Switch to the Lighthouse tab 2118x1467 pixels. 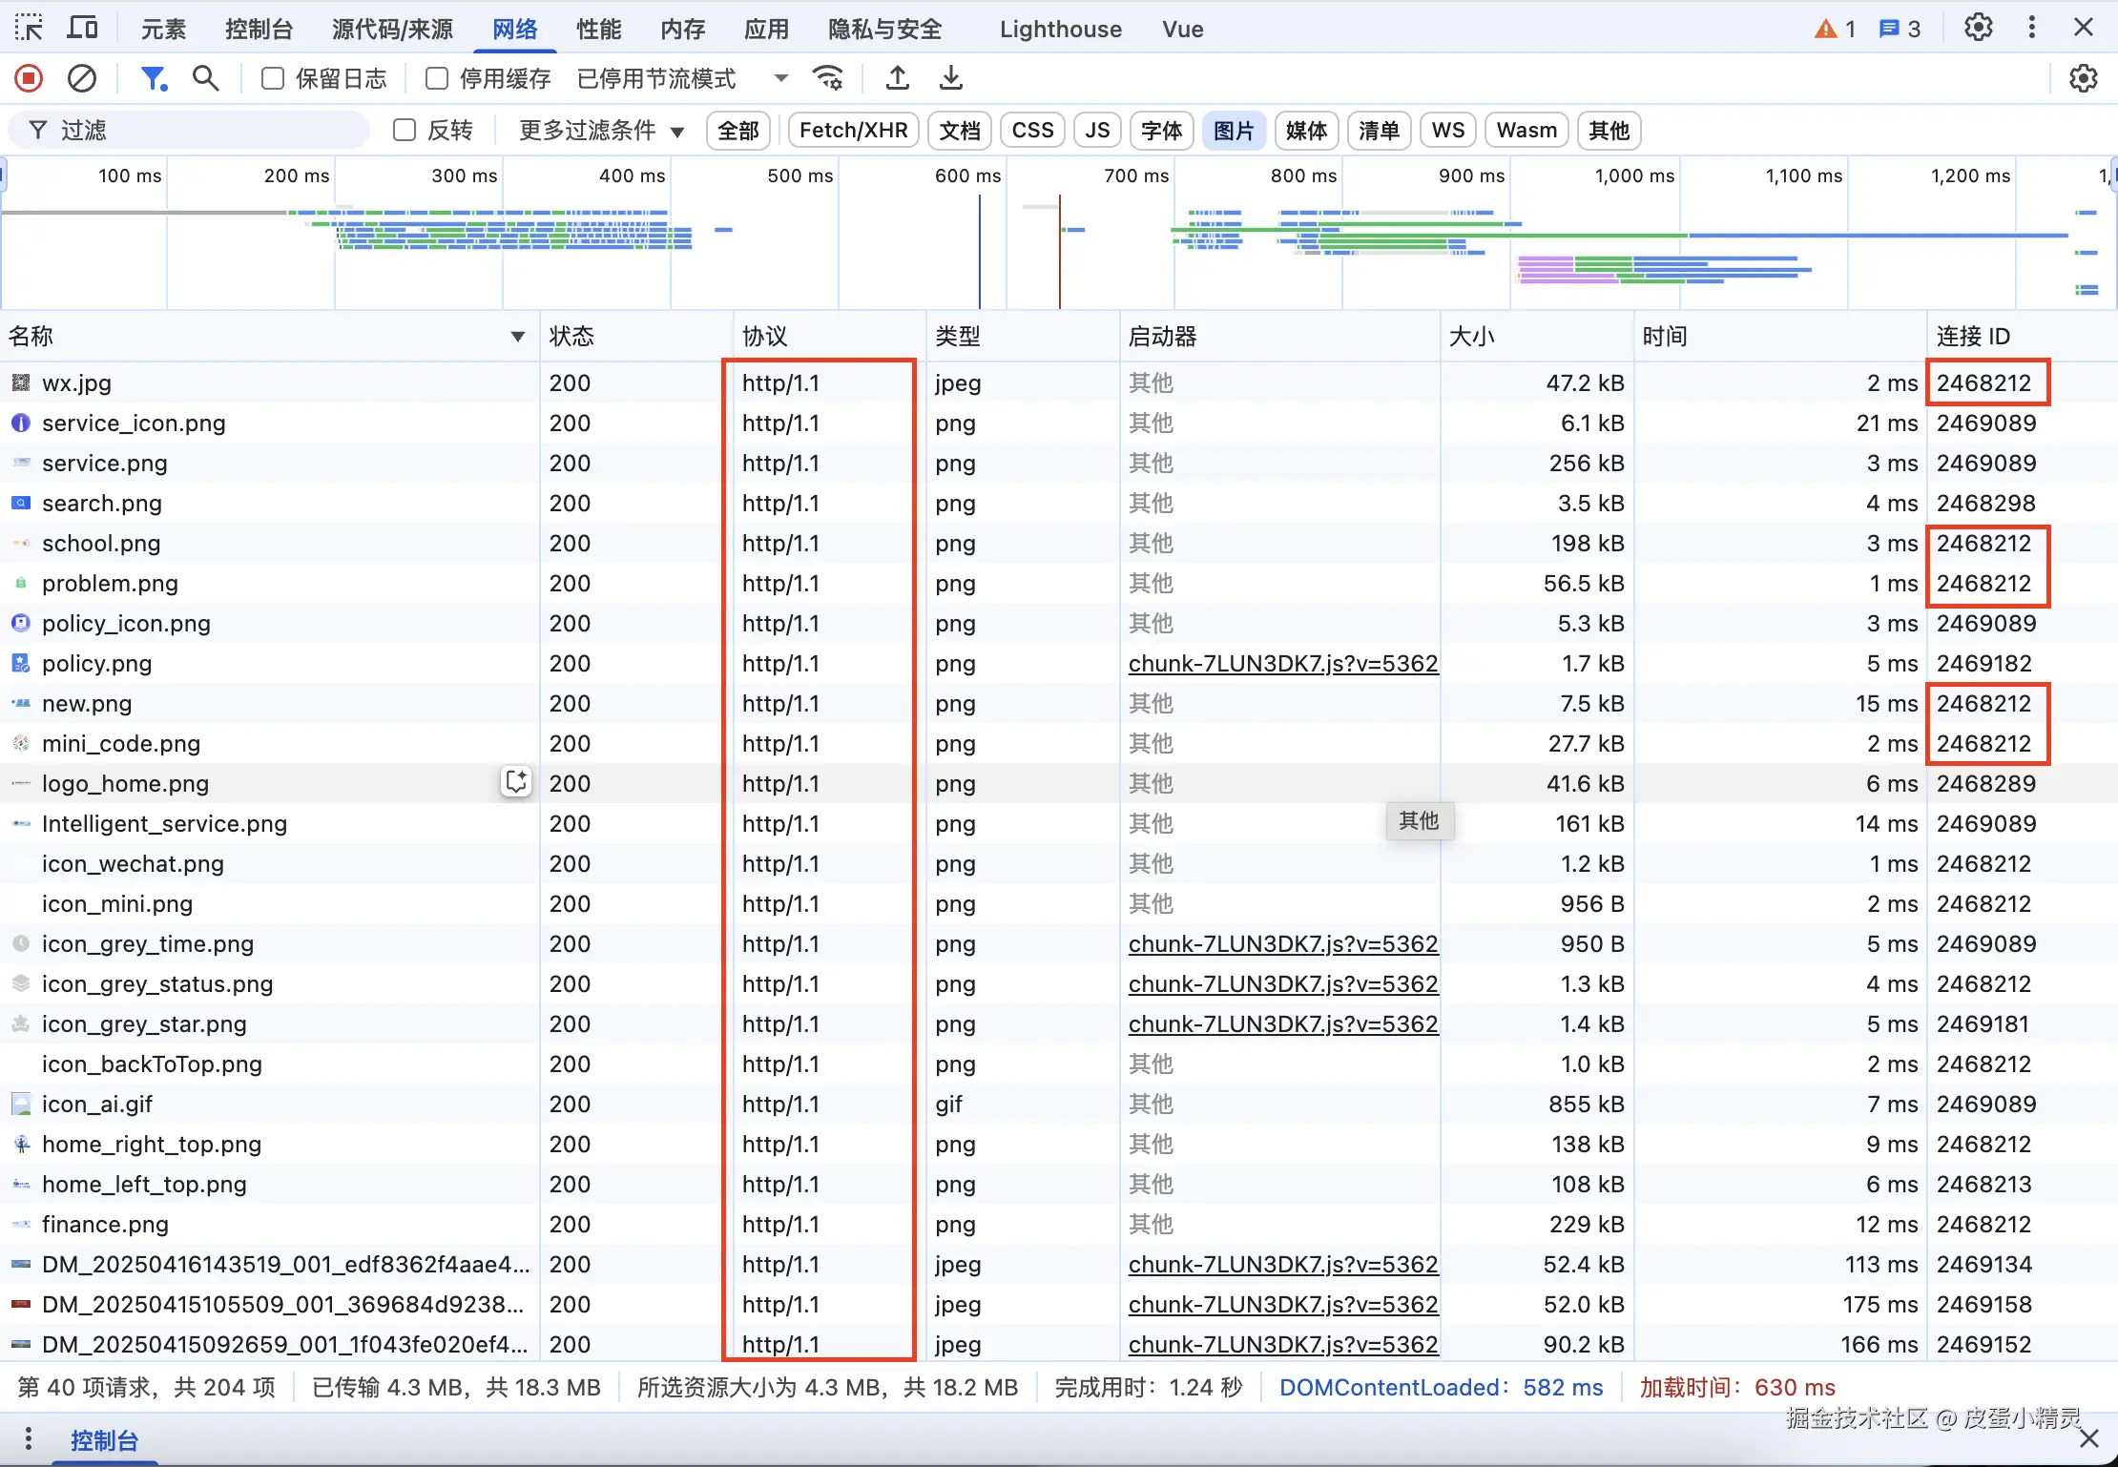pyautogui.click(x=1060, y=29)
